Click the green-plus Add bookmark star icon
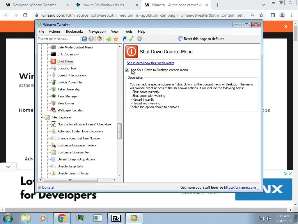The image size is (298, 224). pos(109,39)
